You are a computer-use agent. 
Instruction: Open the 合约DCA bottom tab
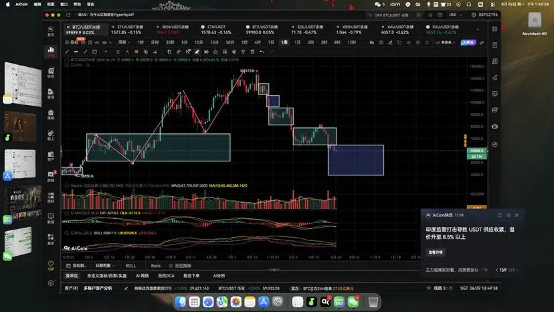166,276
